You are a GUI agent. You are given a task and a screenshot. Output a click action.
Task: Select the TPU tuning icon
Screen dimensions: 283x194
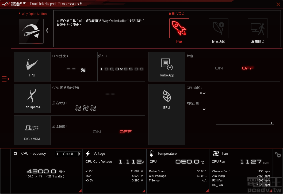tap(32, 64)
